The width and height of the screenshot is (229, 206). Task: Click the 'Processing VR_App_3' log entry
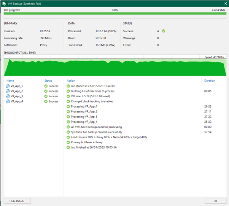click(84, 117)
